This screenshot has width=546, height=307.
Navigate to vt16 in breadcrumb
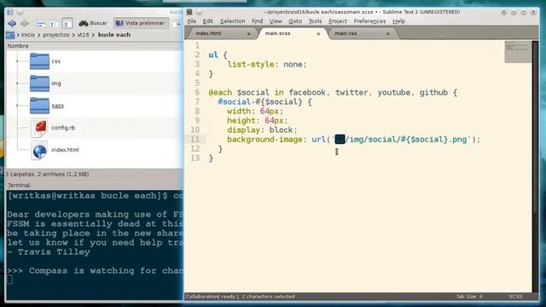(x=83, y=35)
